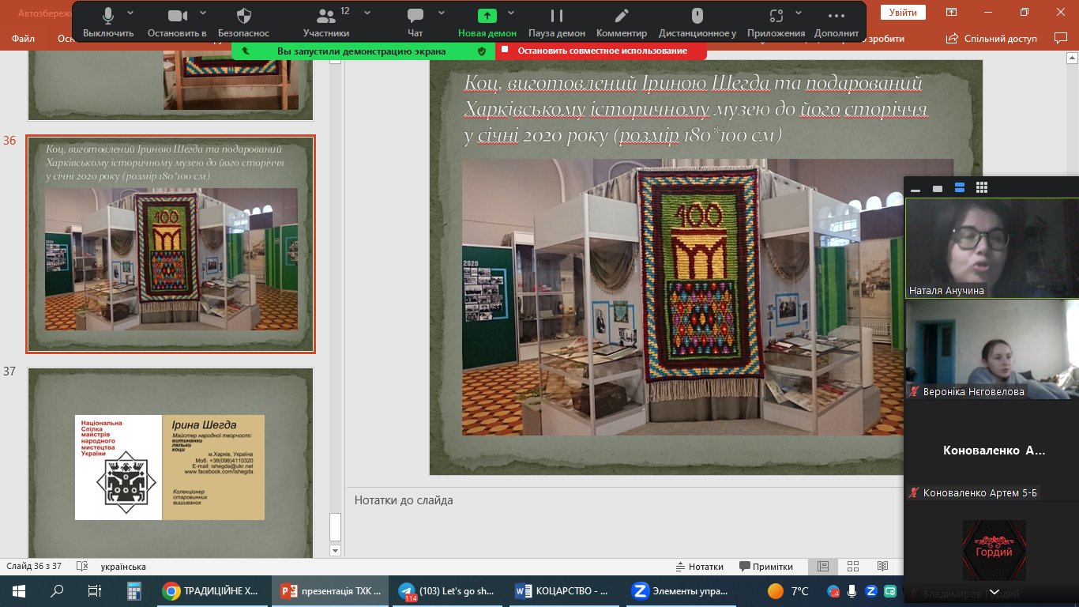Click українська language indicator
The width and height of the screenshot is (1079, 607).
pyautogui.click(x=123, y=567)
